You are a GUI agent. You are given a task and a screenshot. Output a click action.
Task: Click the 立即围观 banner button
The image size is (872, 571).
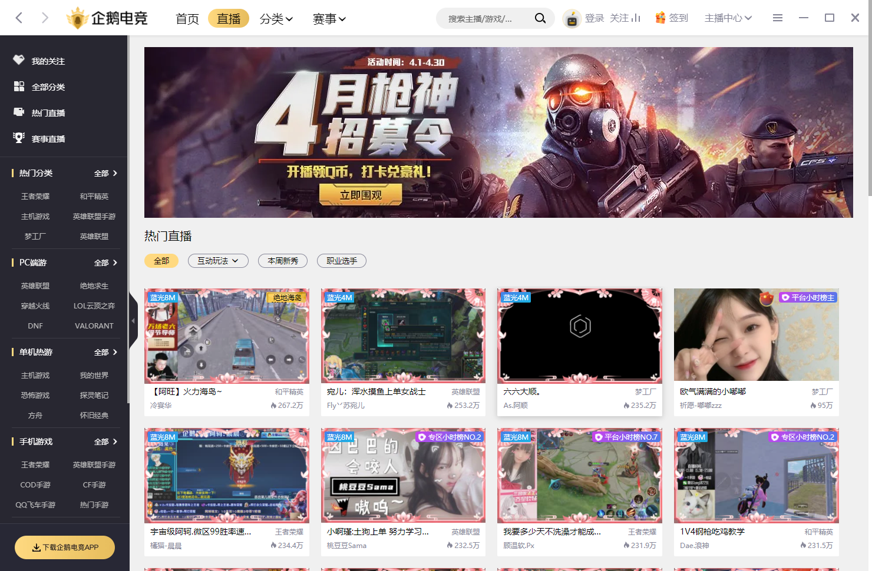click(361, 195)
